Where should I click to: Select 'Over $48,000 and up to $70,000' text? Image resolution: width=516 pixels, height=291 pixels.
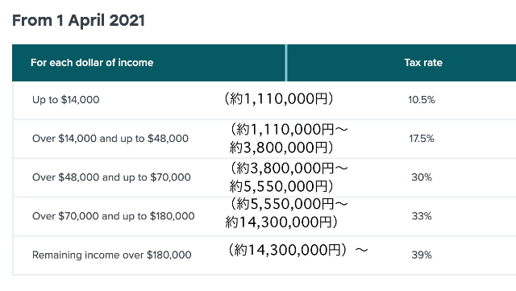click(x=111, y=177)
